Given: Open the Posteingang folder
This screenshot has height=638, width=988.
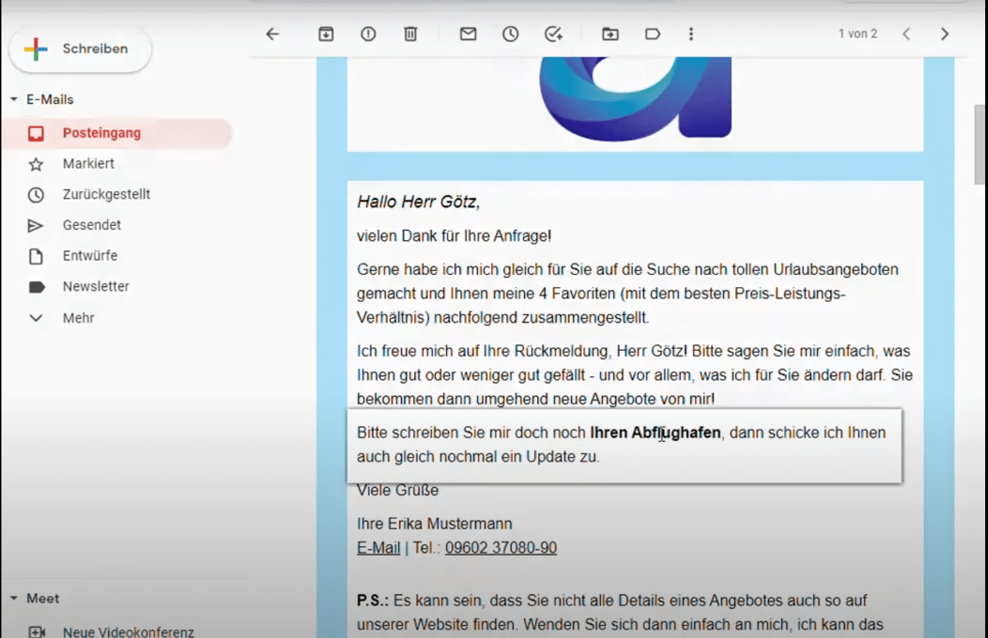Looking at the screenshot, I should pyautogui.click(x=102, y=133).
